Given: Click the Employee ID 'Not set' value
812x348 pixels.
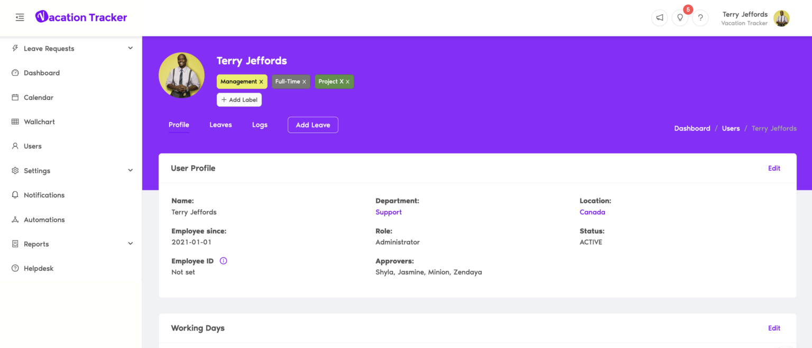Looking at the screenshot, I should click(x=183, y=272).
